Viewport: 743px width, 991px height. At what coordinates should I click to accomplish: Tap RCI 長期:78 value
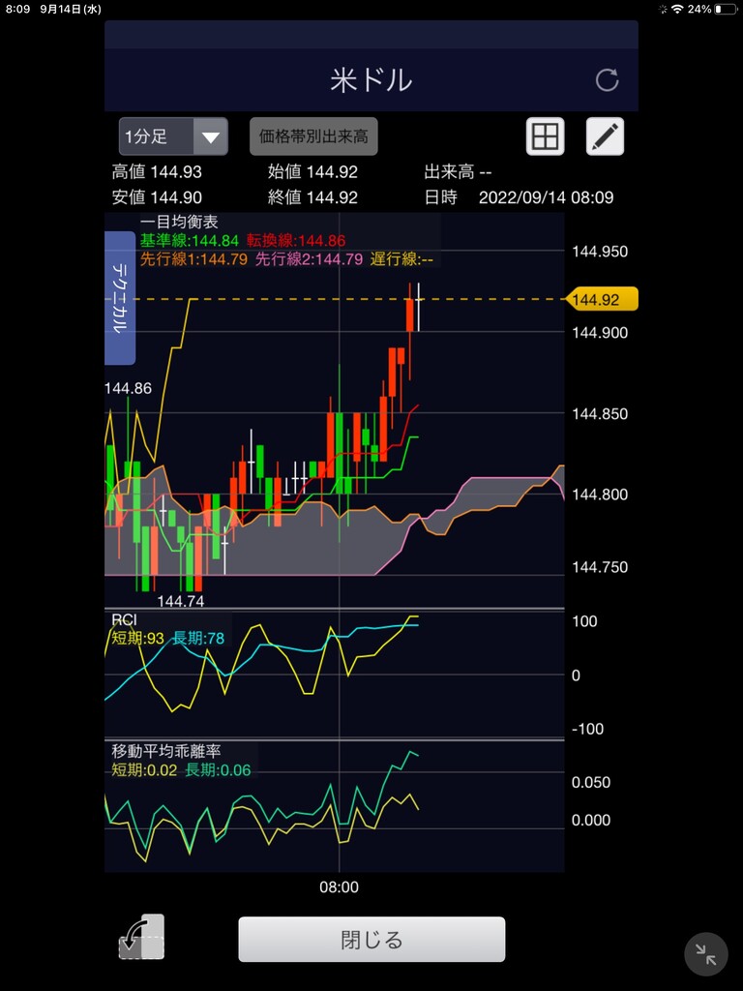click(198, 639)
